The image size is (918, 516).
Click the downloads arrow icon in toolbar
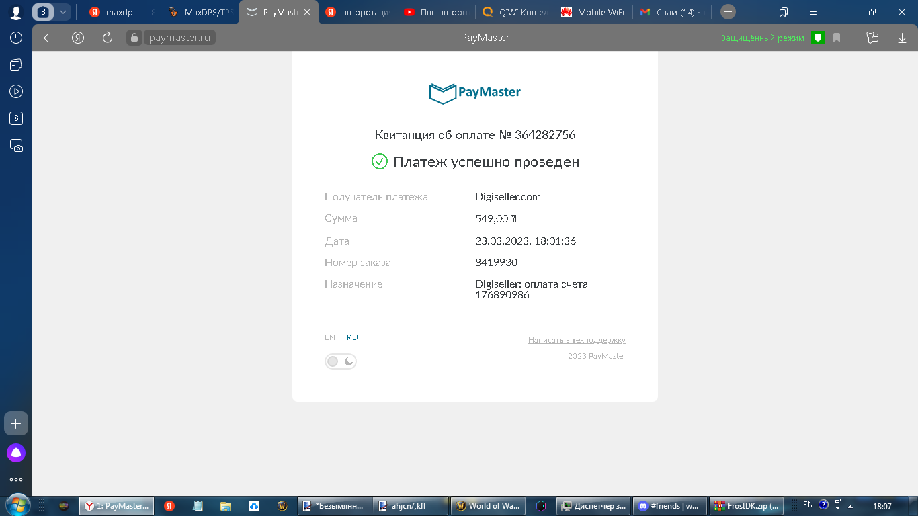click(902, 38)
